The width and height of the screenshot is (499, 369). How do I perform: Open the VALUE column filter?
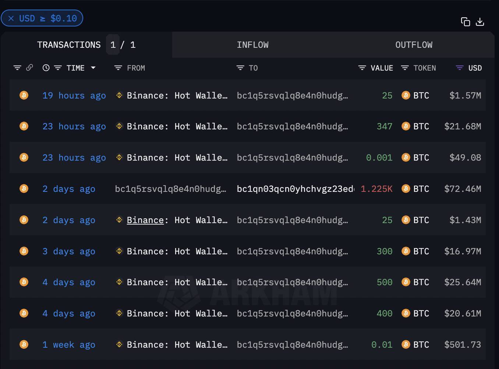point(362,68)
